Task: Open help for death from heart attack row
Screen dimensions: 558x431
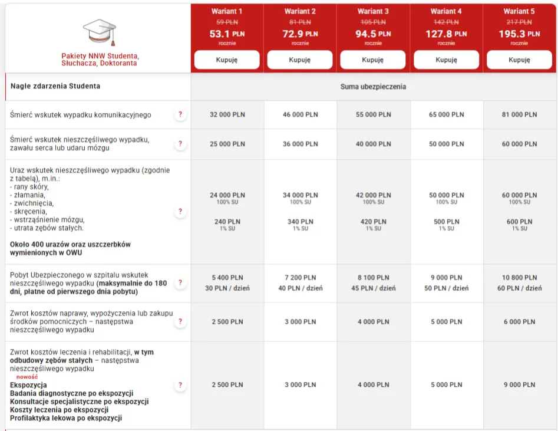Action: [x=180, y=144]
